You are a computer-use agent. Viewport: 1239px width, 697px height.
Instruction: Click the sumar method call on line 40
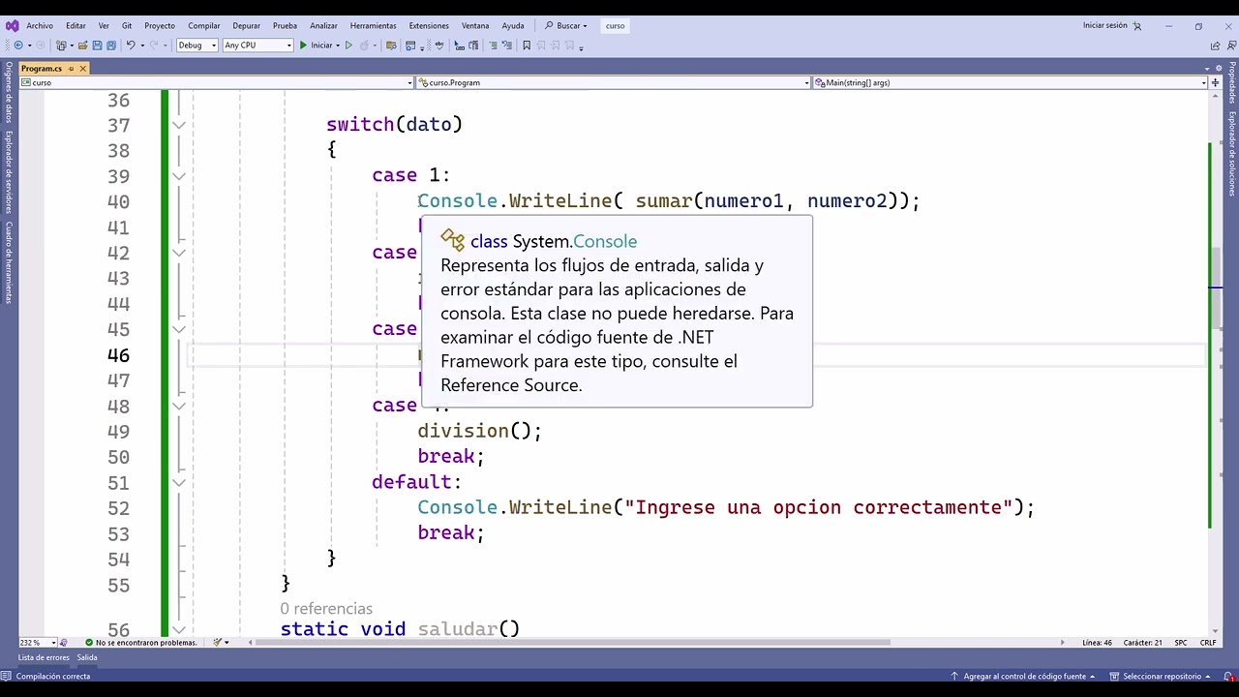tap(664, 201)
